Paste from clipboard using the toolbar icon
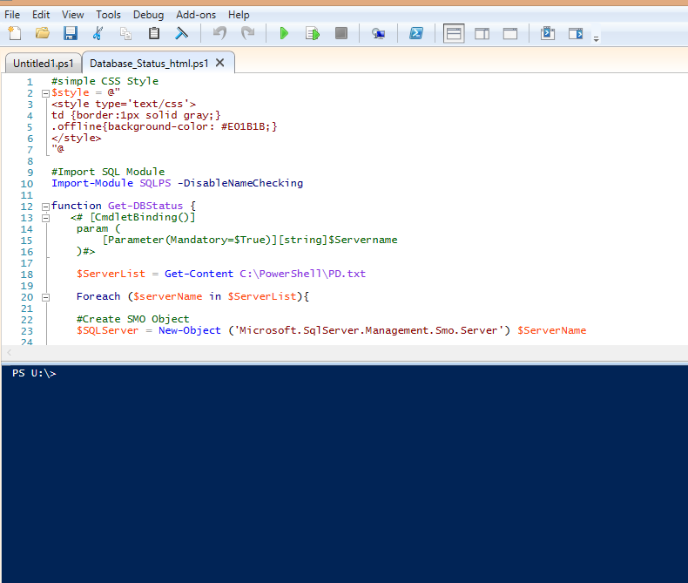Viewport: 688px width, 583px height. point(154,33)
